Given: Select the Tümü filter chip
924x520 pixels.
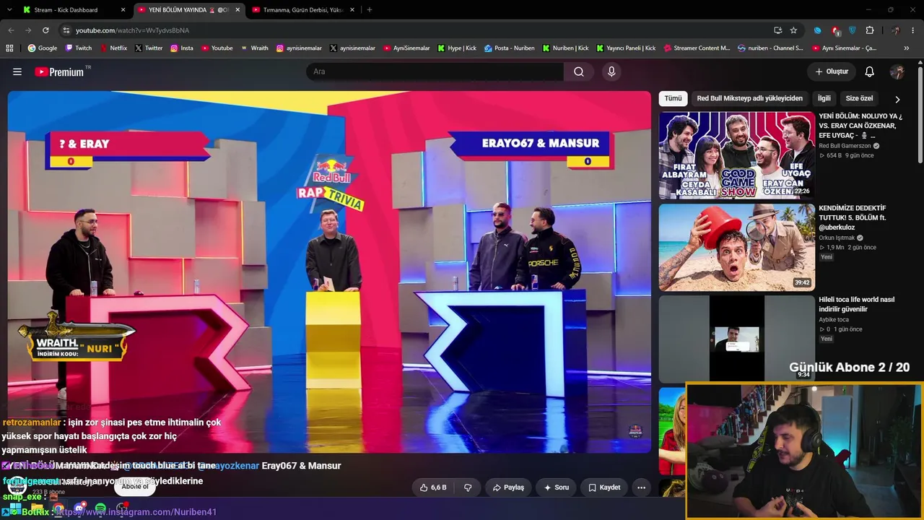Looking at the screenshot, I should (673, 98).
